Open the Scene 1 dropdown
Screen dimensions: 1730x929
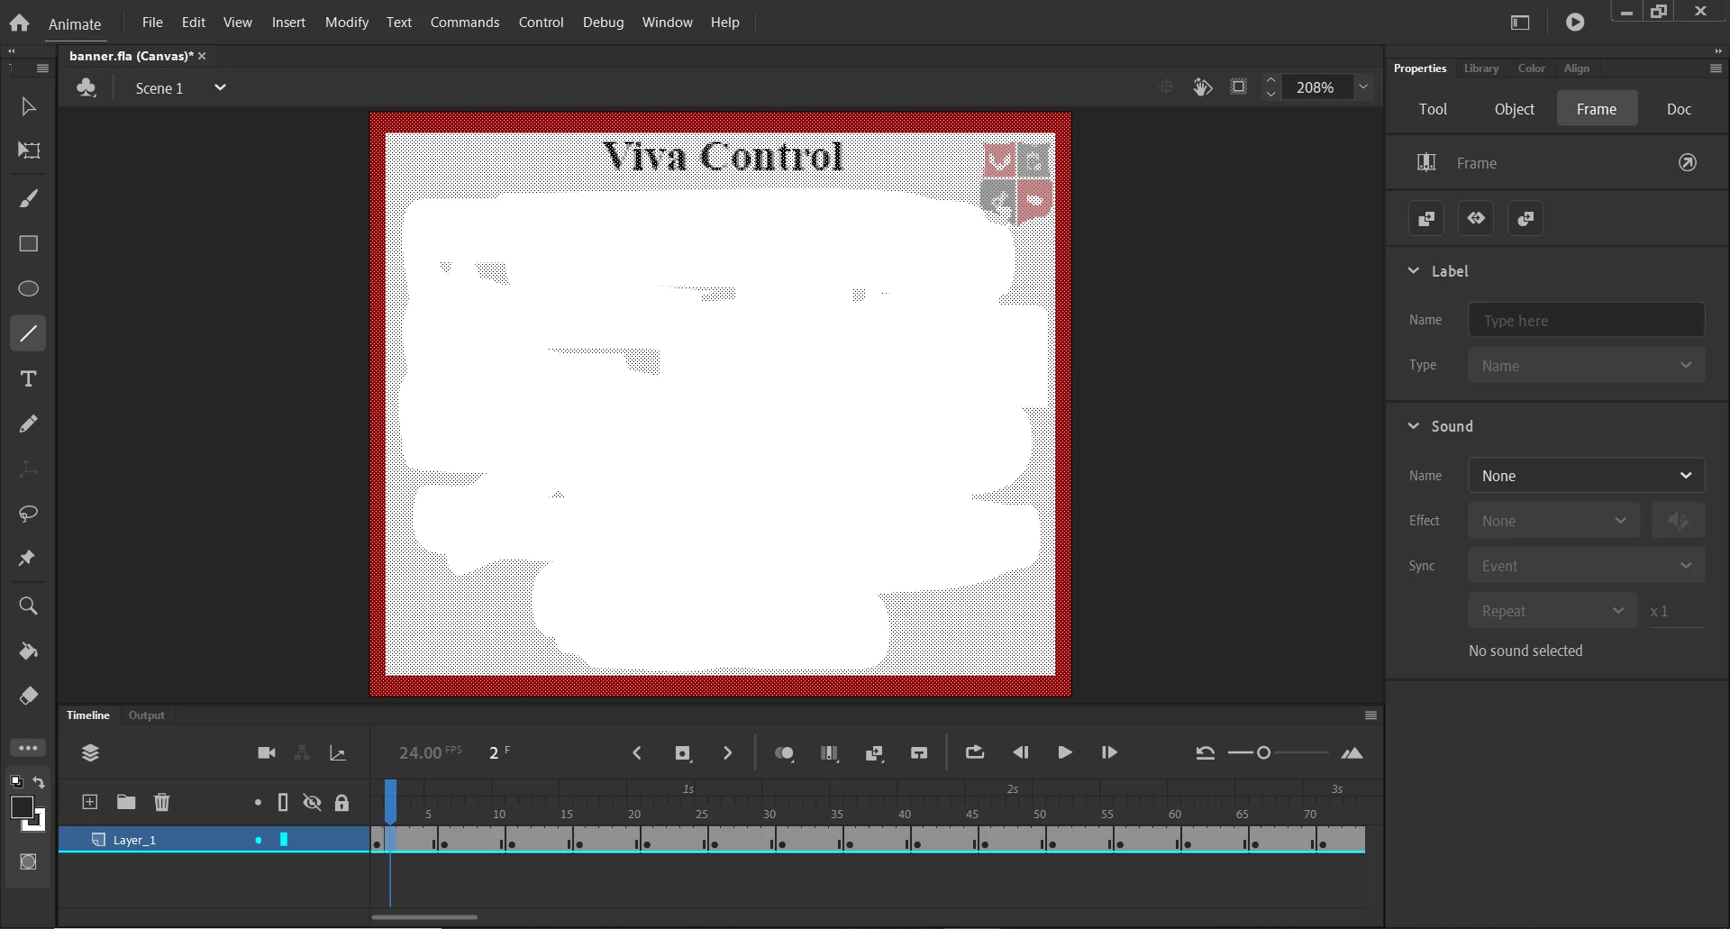click(x=219, y=87)
